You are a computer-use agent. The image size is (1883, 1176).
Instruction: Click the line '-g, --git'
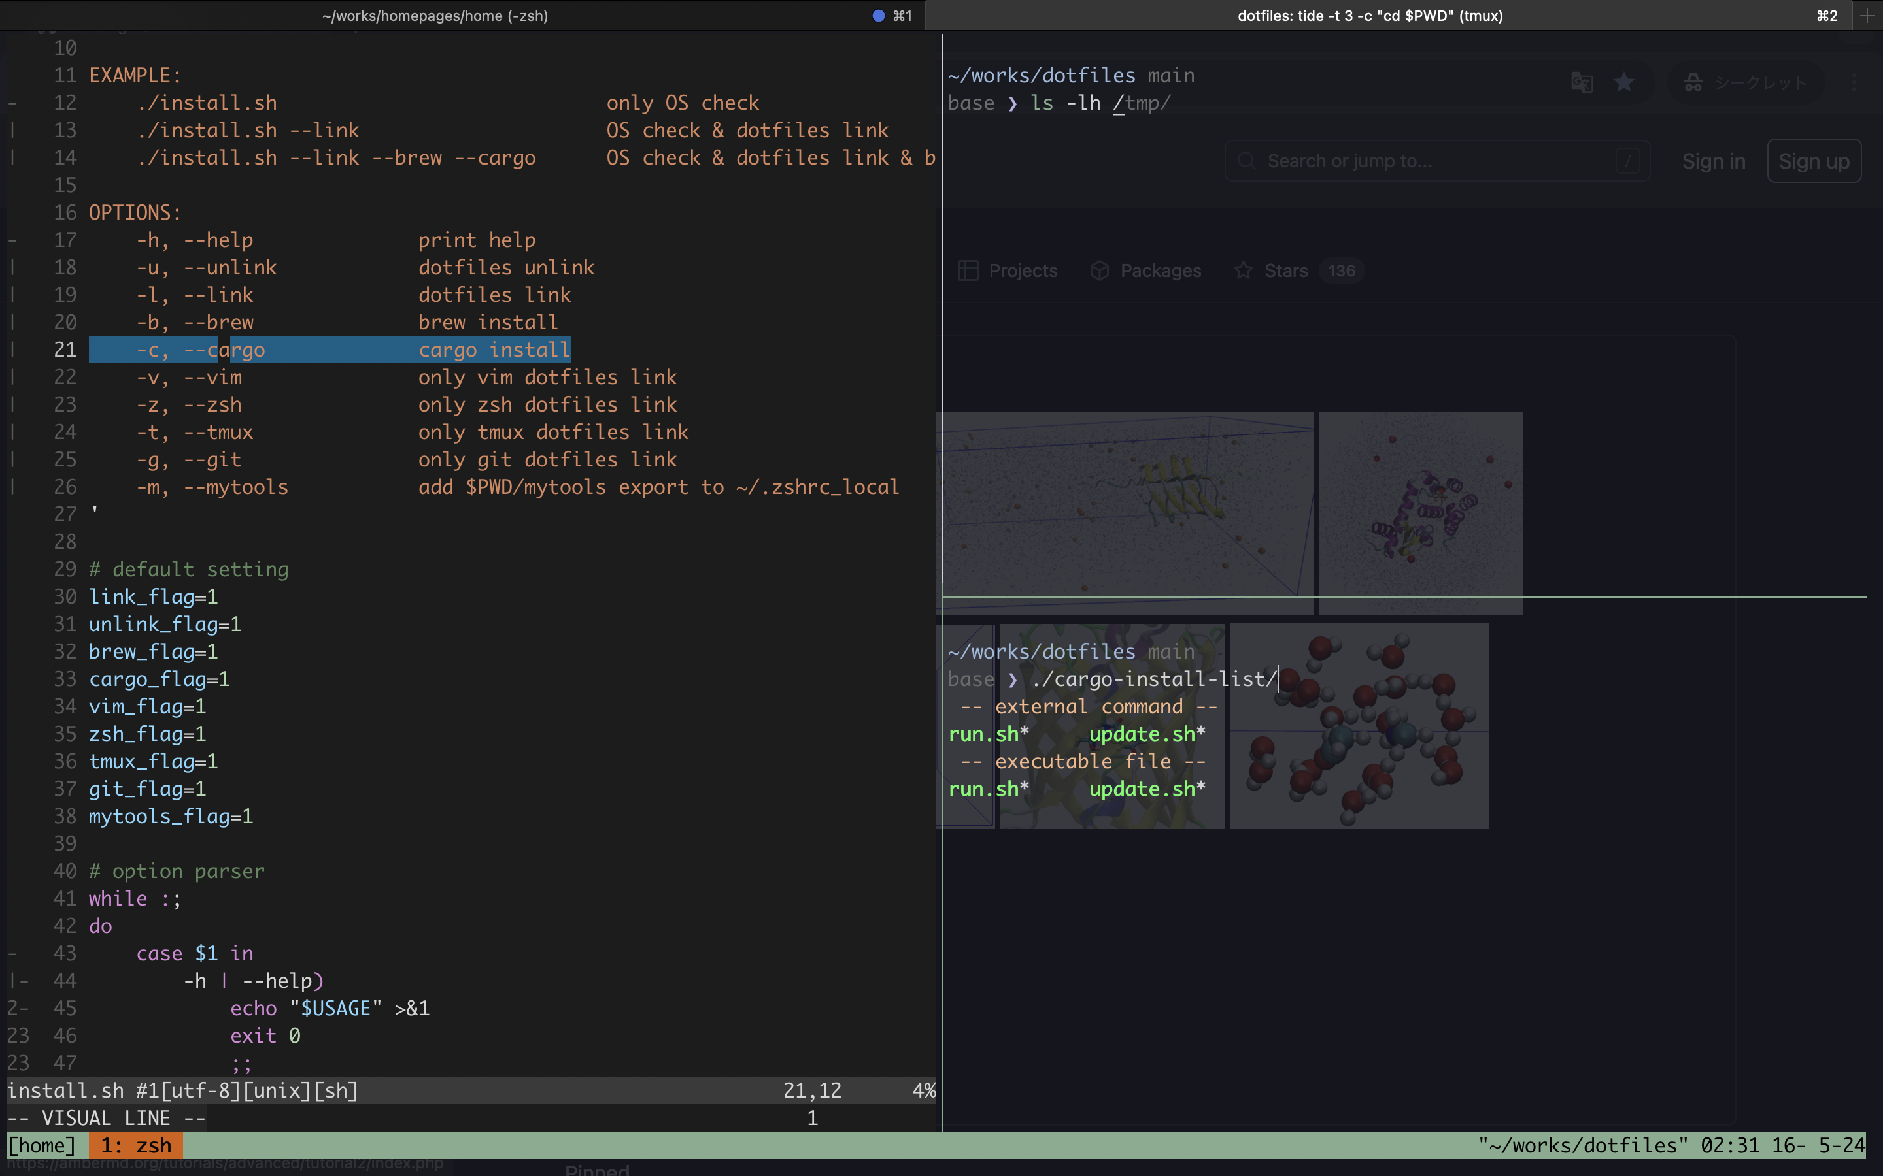pos(407,460)
